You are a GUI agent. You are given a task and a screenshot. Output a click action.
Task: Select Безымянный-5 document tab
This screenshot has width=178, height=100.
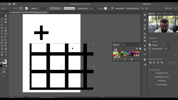click(29, 12)
